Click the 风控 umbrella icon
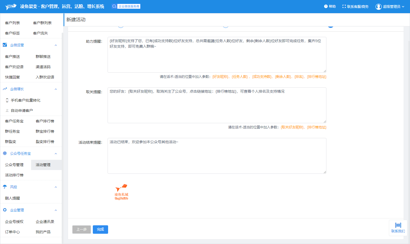The image size is (410, 244). click(5, 187)
